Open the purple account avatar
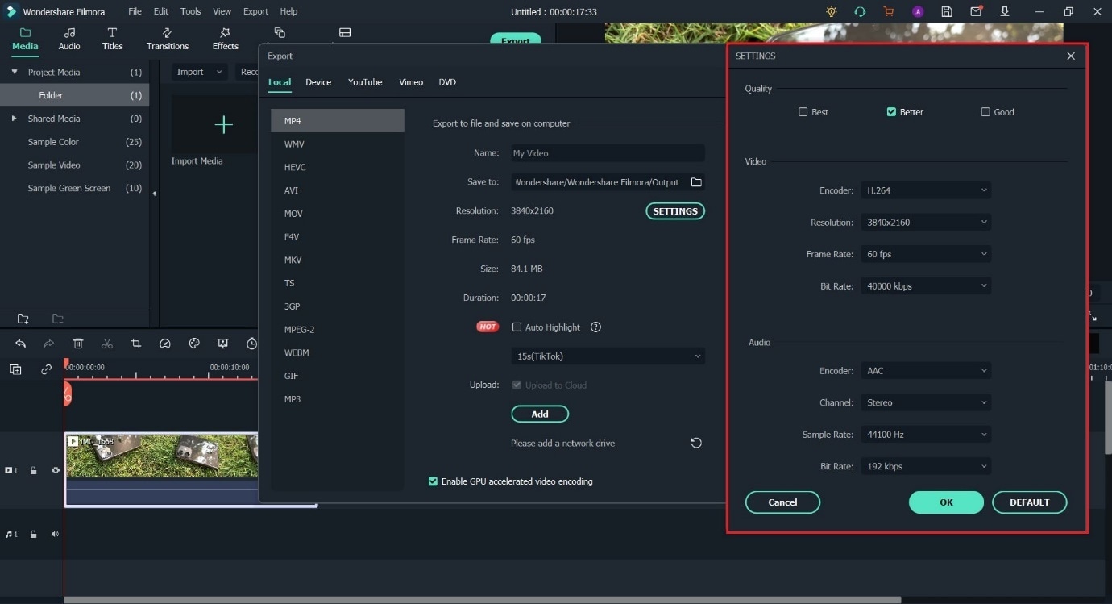 918,11
